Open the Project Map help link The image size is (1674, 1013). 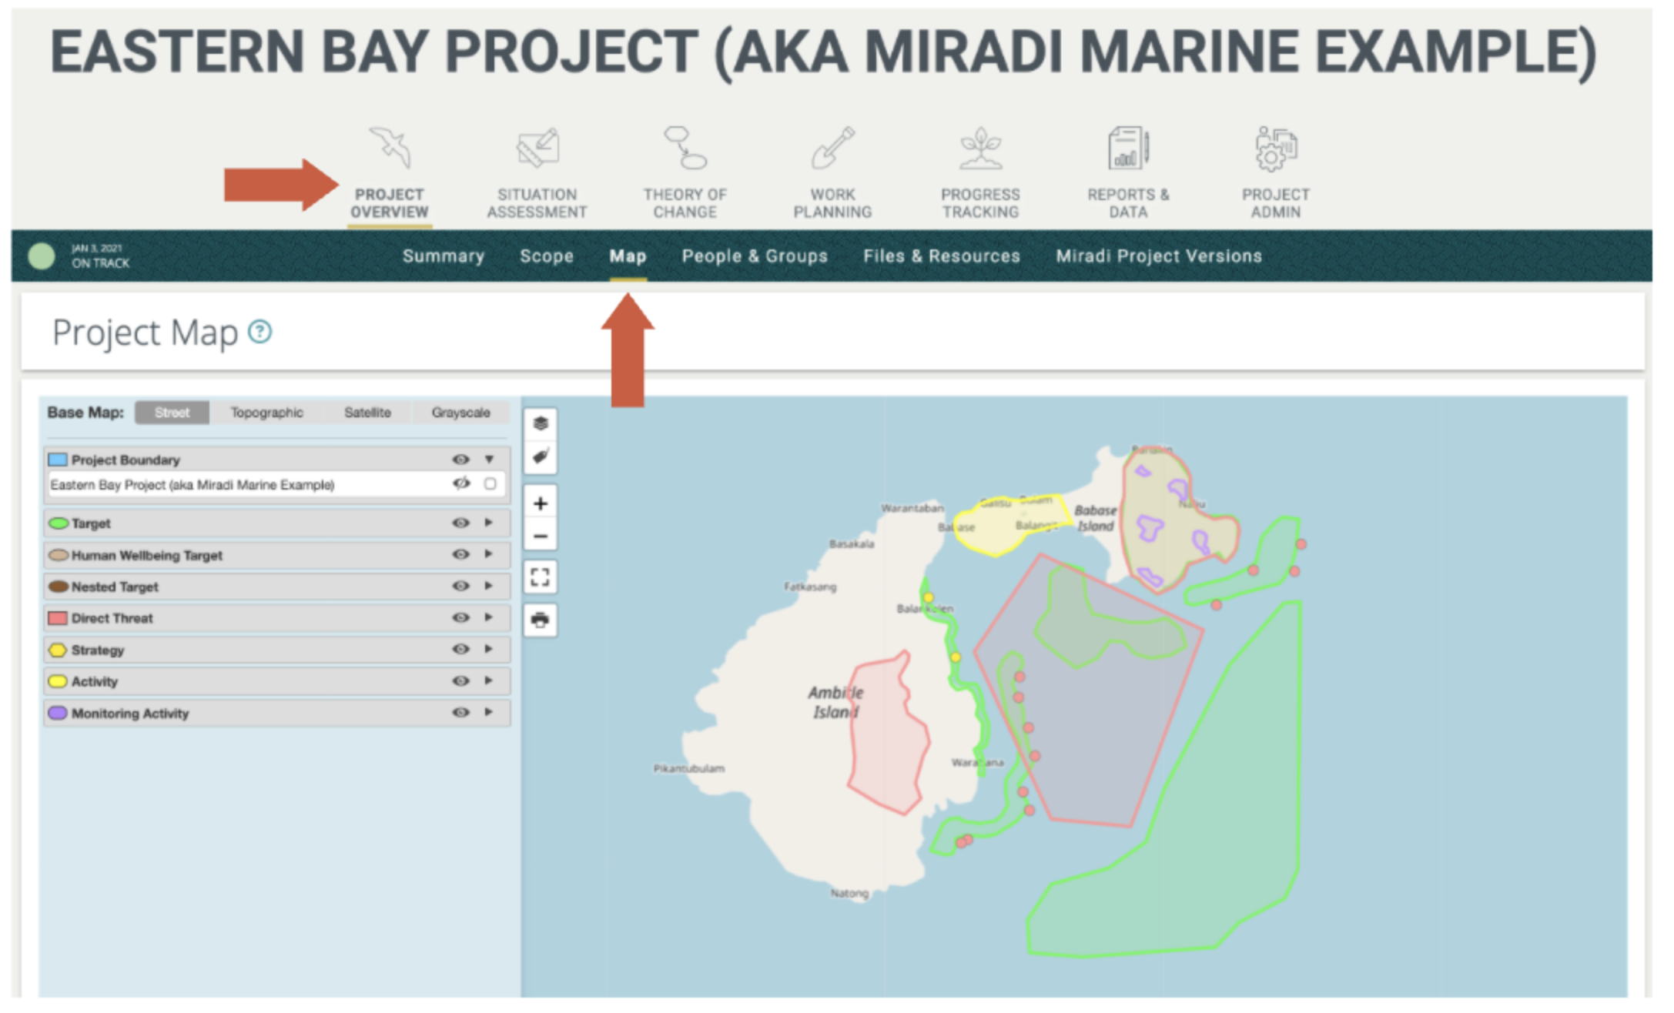261,332
